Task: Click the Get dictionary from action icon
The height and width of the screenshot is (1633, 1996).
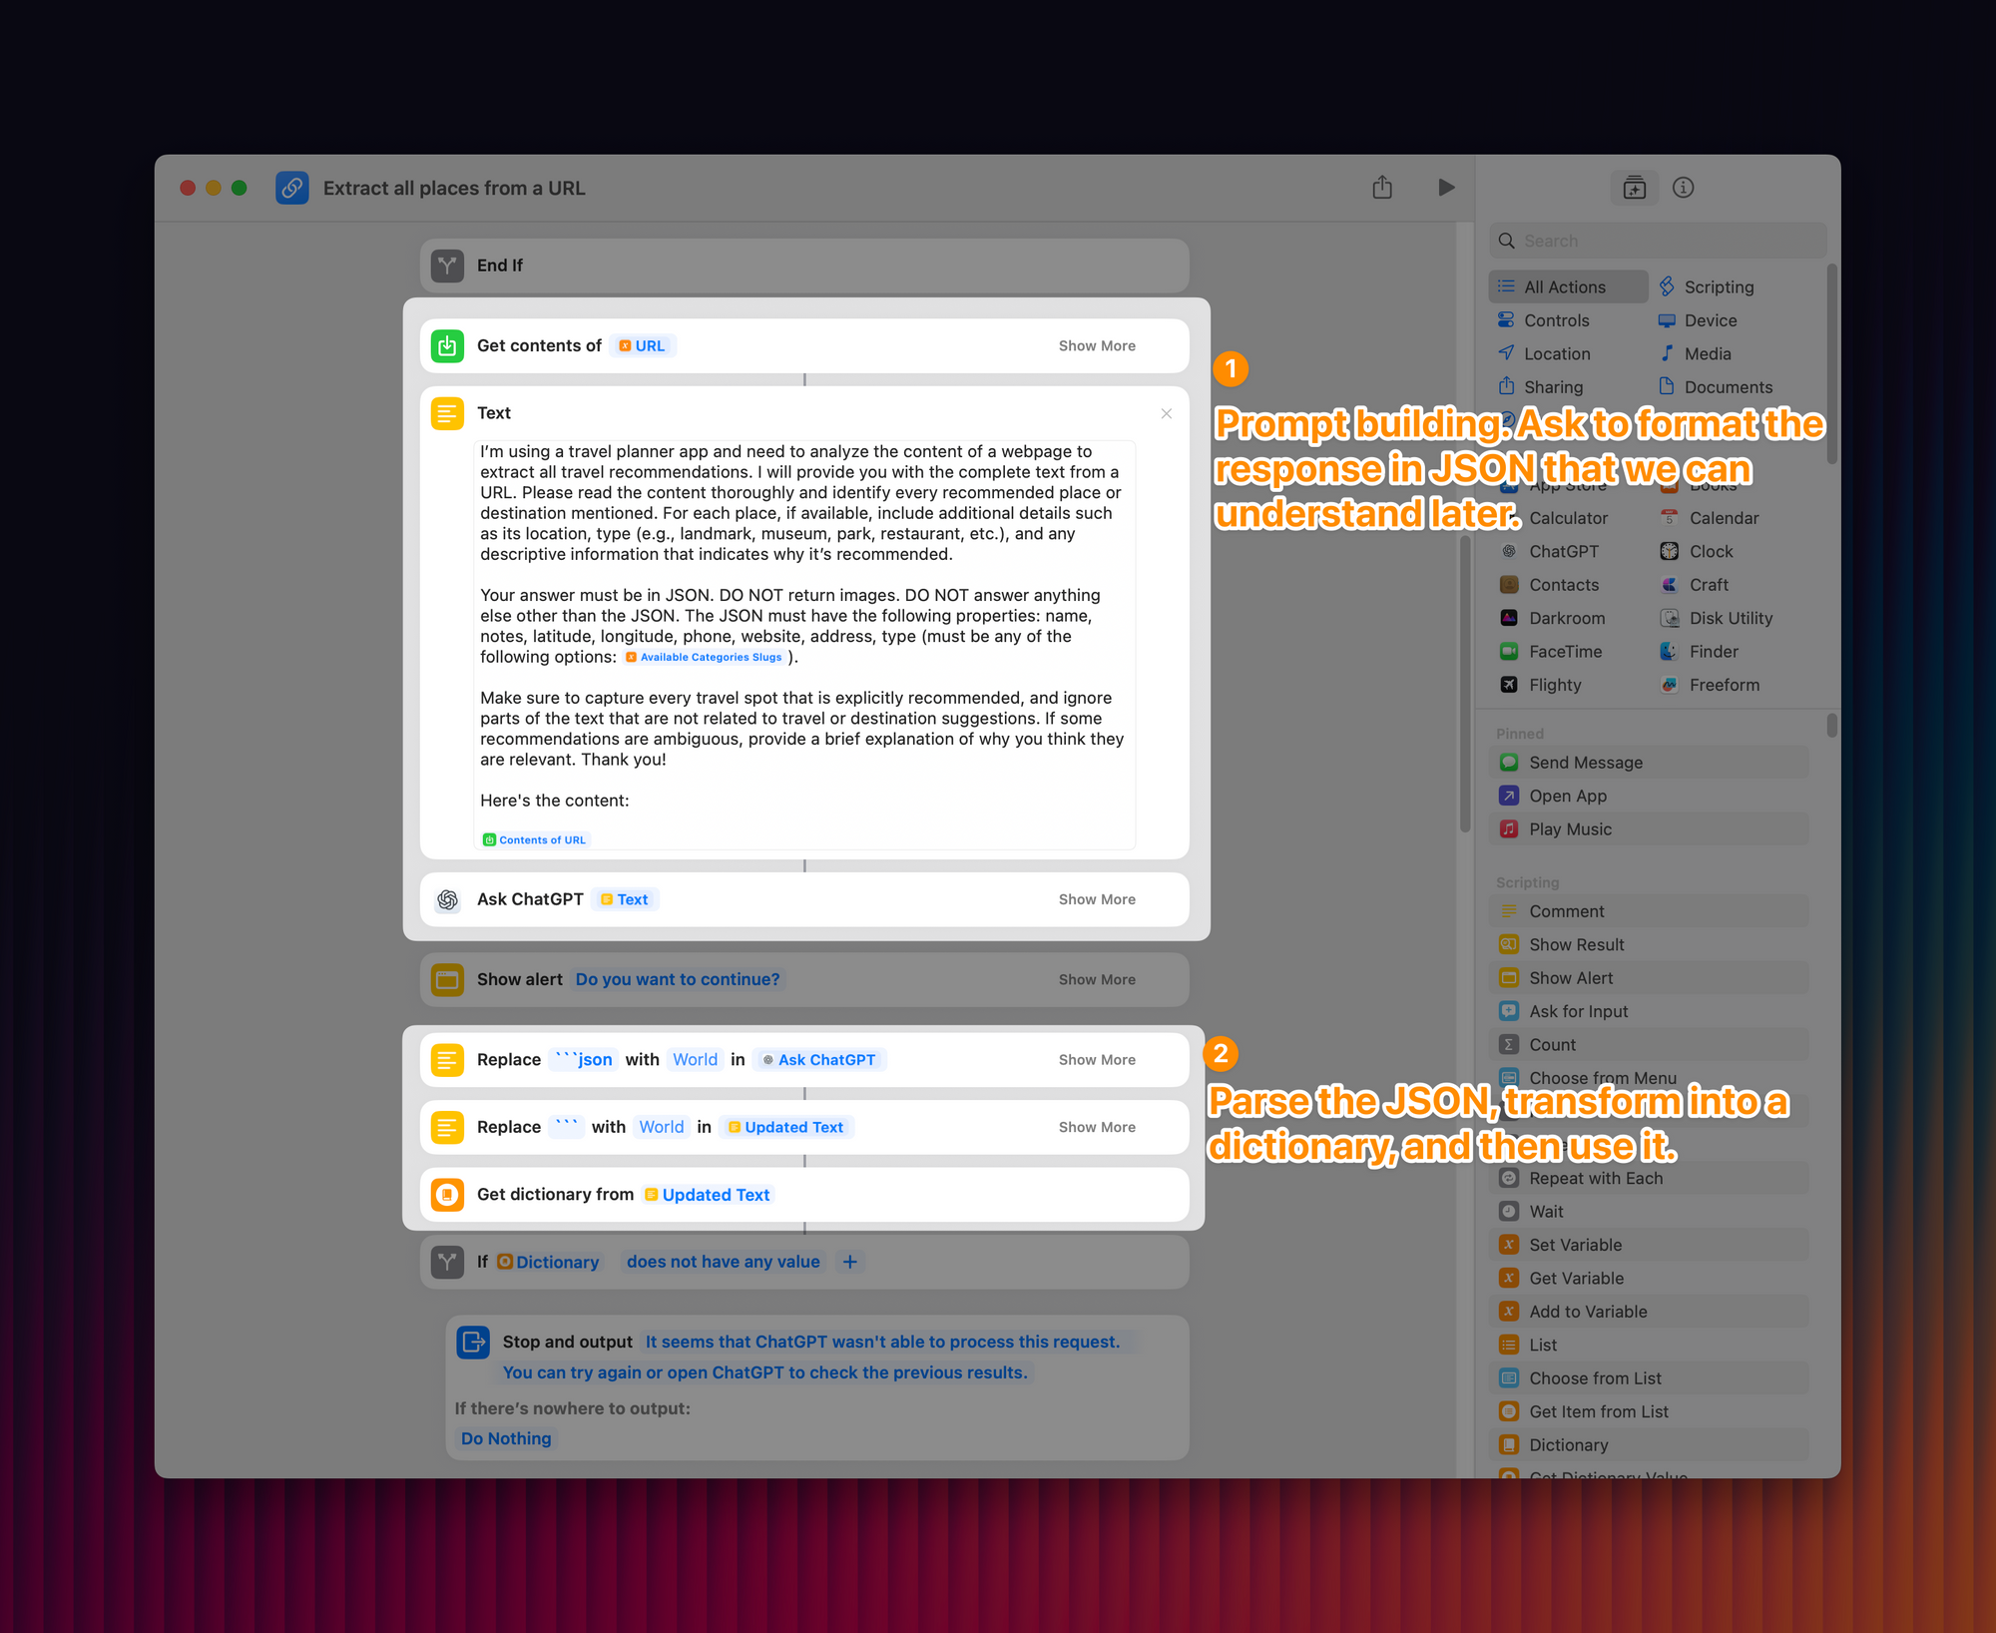Action: (x=447, y=1195)
